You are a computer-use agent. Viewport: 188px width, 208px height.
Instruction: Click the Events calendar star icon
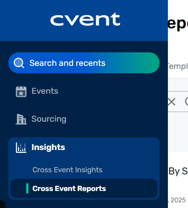tap(21, 91)
